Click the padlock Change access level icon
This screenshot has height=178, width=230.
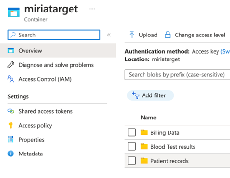168,35
